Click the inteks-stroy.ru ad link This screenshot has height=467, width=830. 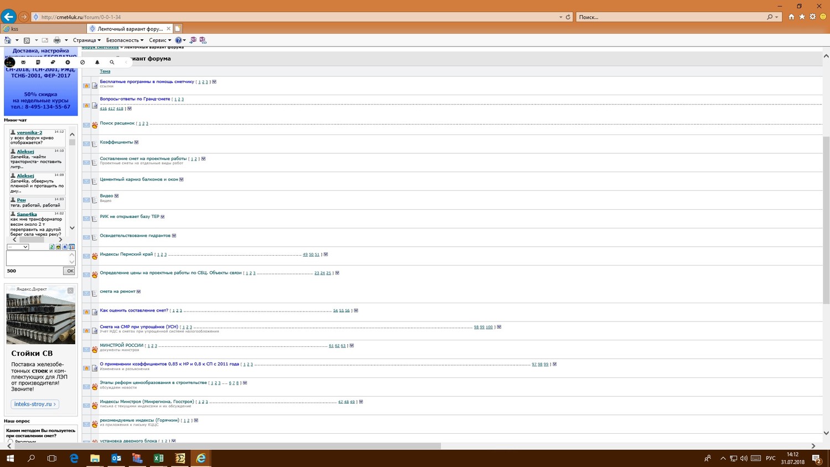(x=35, y=404)
